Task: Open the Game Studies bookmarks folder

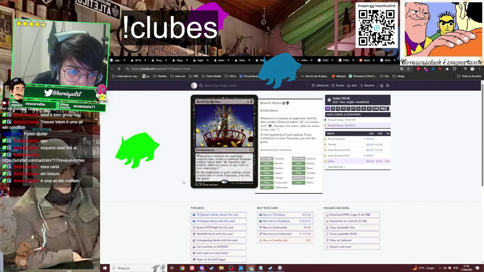Action: [211, 76]
